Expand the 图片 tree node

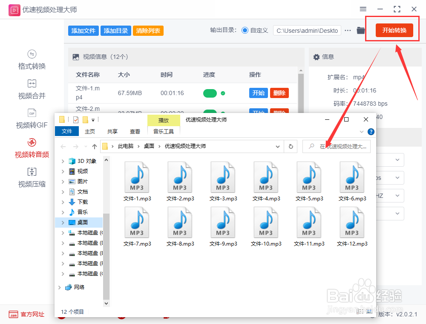click(63, 182)
